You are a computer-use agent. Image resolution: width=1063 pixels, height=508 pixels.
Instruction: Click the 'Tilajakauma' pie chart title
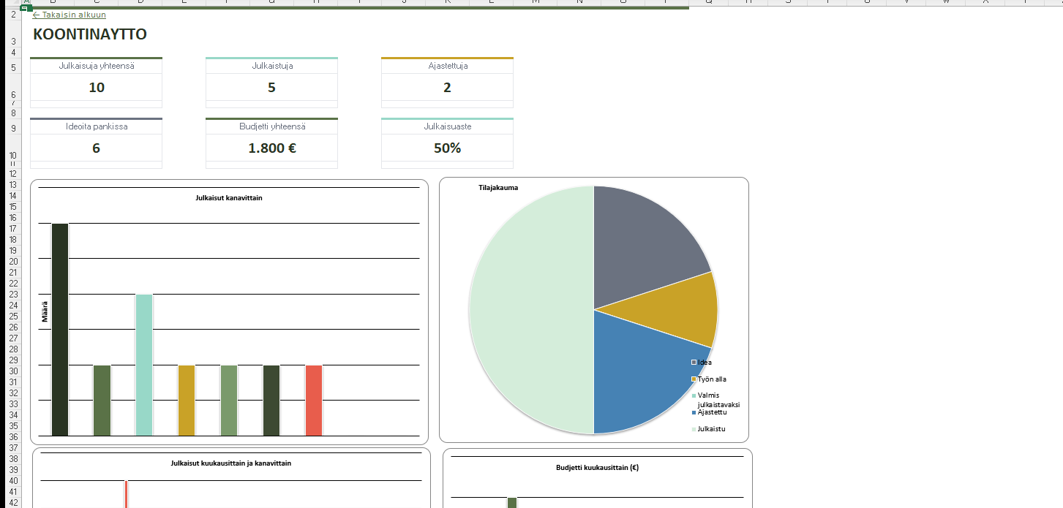point(498,188)
